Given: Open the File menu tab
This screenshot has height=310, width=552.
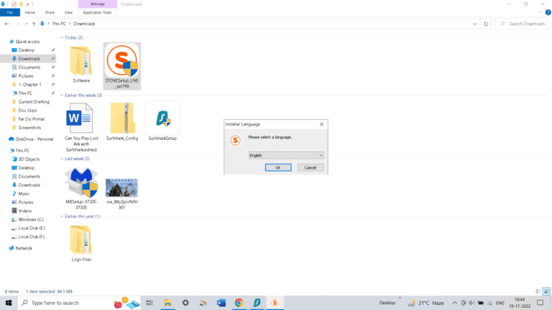Looking at the screenshot, I should (10, 12).
